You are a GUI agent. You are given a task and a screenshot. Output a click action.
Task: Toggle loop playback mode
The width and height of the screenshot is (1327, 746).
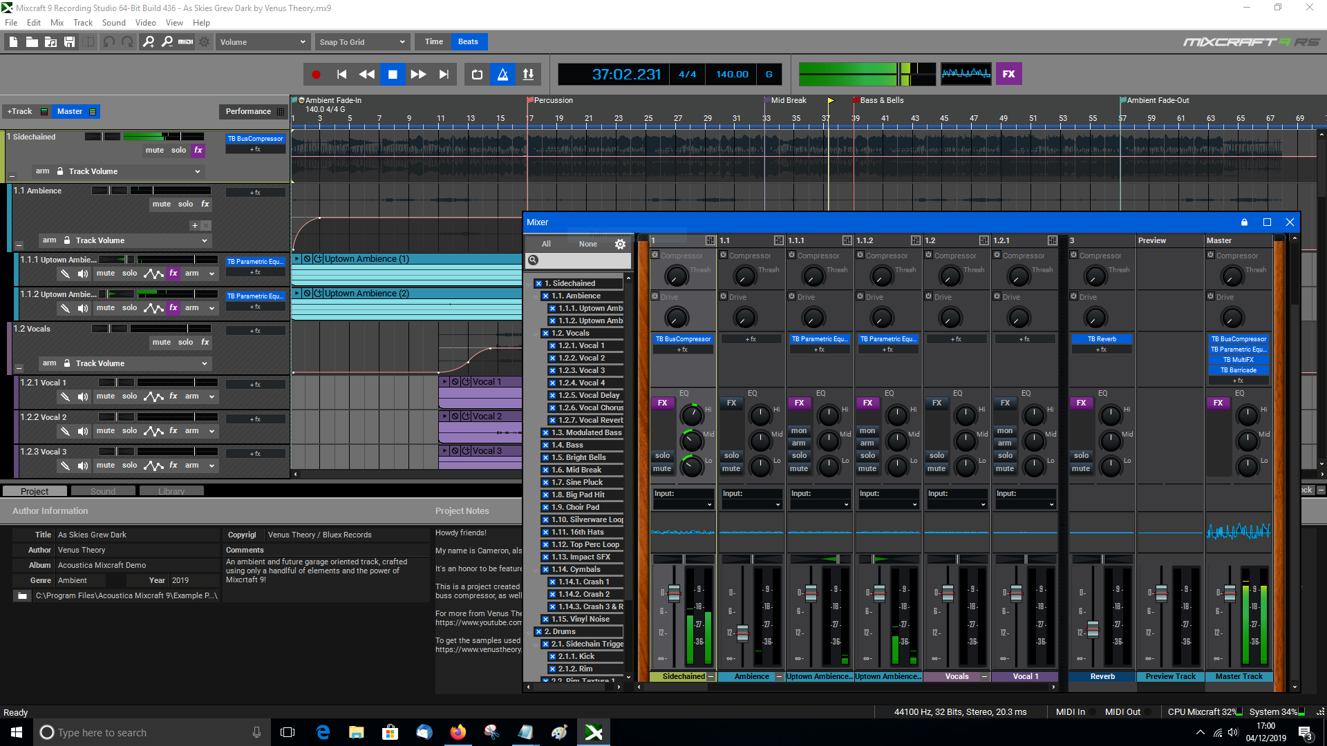(478, 75)
